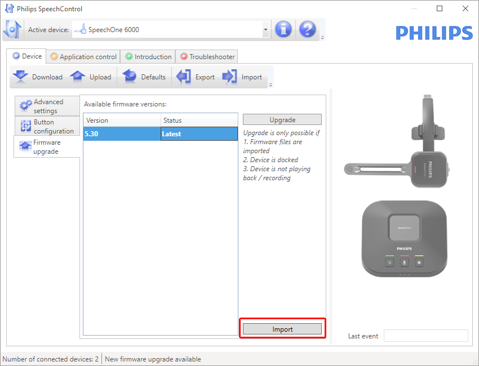This screenshot has height=366, width=479.
Task: Click the Last event field
Action: 426,336
